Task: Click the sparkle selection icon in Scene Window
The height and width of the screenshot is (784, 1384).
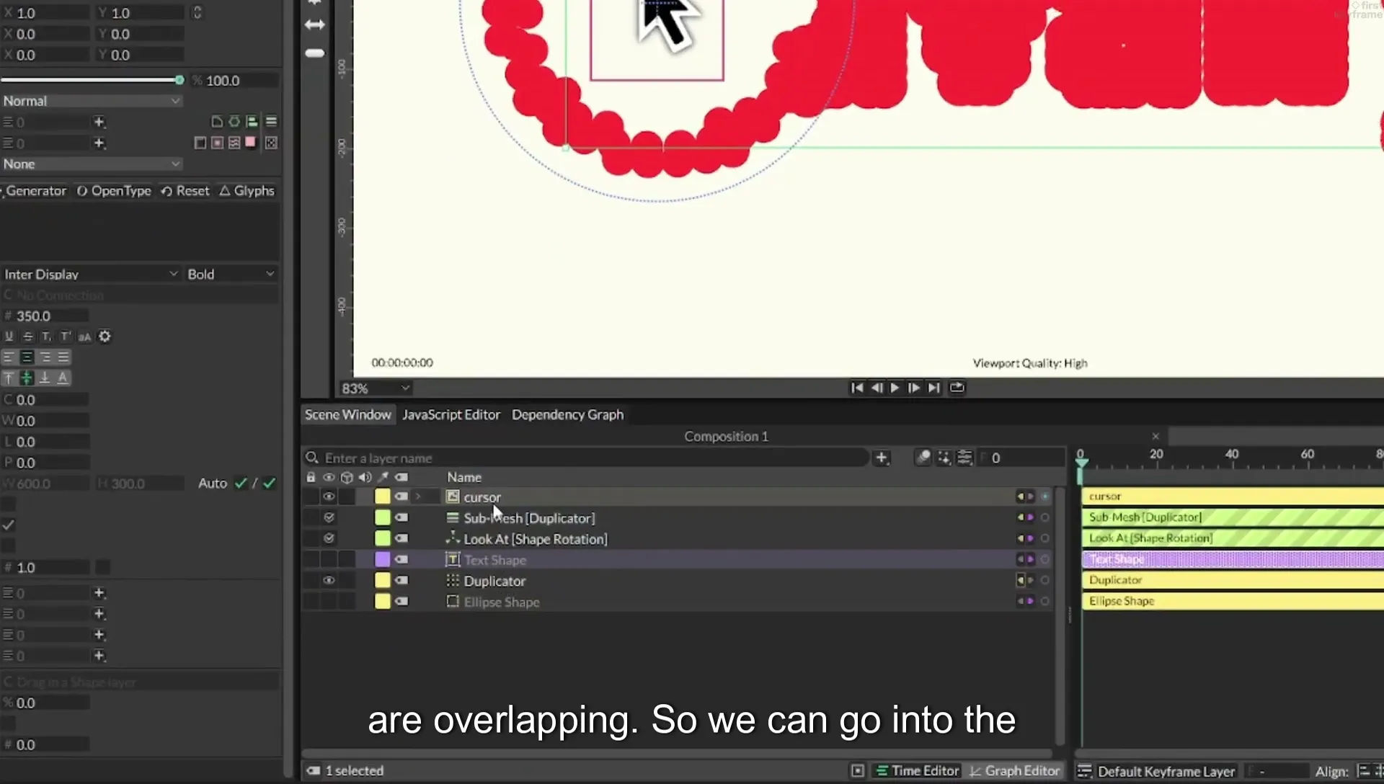Action: pyautogui.click(x=944, y=458)
